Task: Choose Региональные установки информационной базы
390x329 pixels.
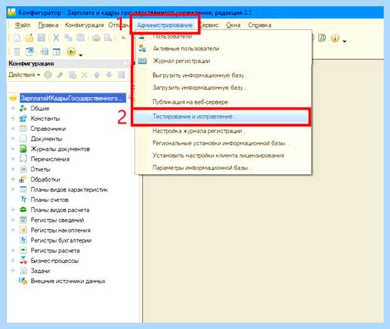Action: pos(223,143)
